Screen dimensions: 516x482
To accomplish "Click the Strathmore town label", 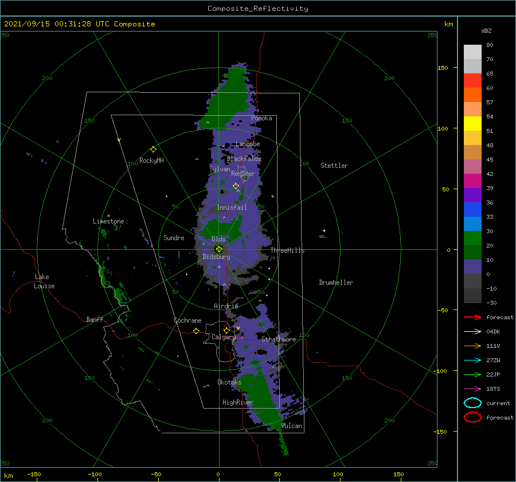I will coord(279,339).
